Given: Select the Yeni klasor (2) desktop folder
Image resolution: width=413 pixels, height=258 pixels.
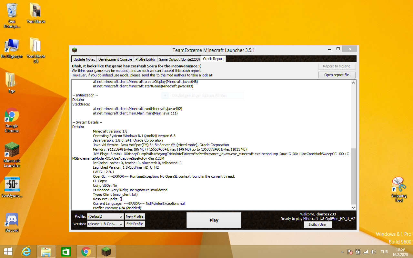Looking at the screenshot, I should coord(36,50).
